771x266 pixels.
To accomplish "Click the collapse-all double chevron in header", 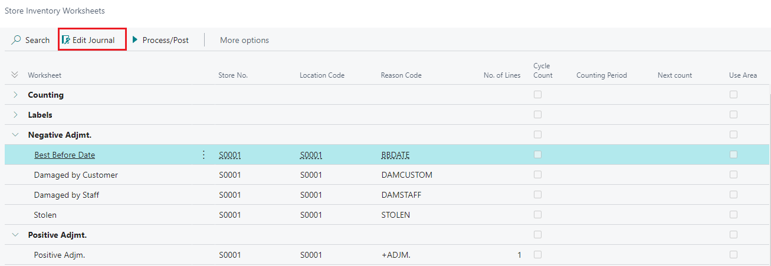I will [x=15, y=75].
